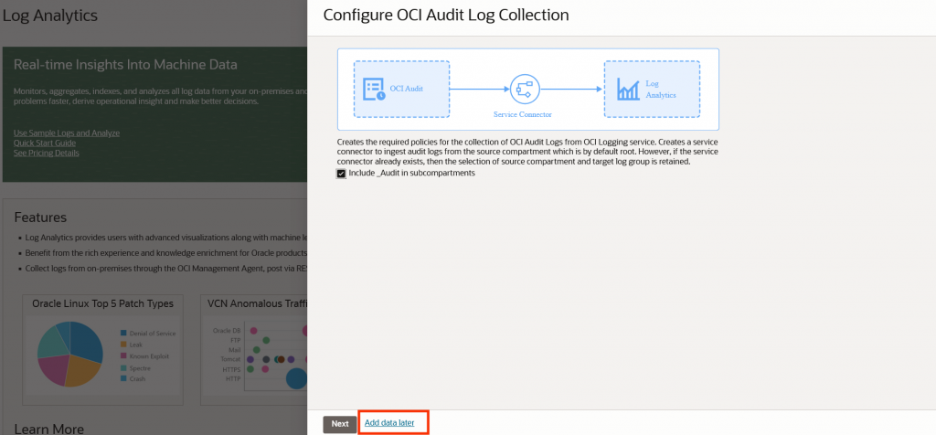Screen dimensions: 936x435
Task: Uncheck Include _Audit in subcompartments checkbox
Action: 342,174
